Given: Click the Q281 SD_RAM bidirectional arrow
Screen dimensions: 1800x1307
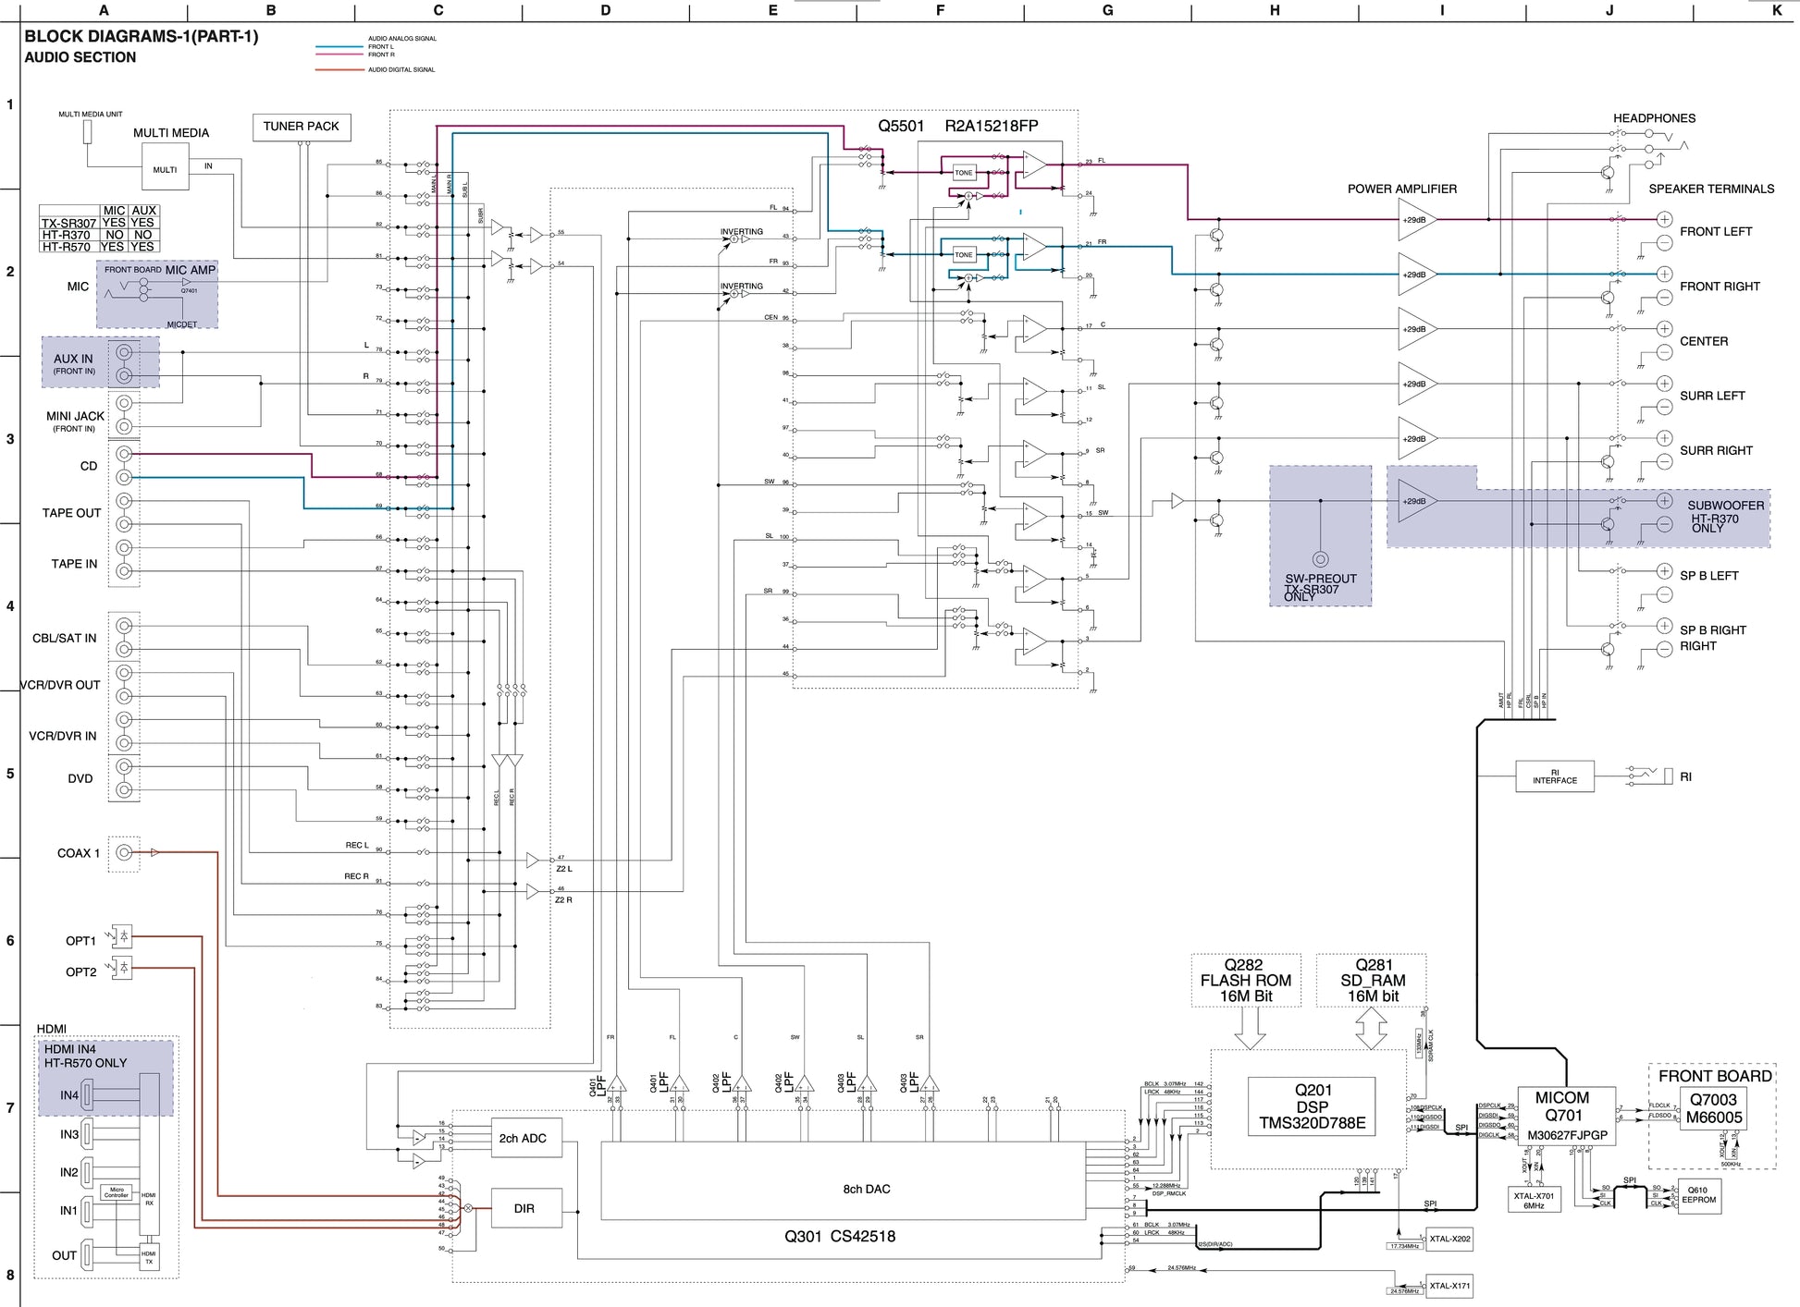Looking at the screenshot, I should tap(1371, 1028).
